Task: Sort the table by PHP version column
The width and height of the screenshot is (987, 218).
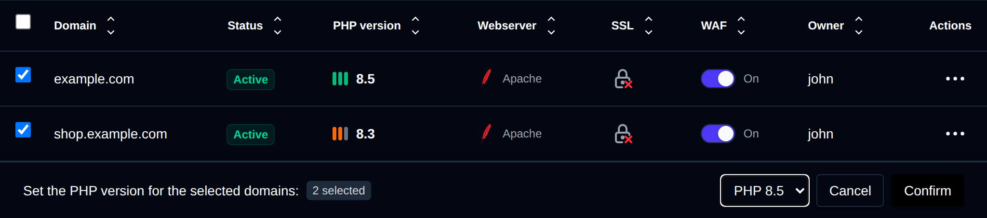Action: (x=415, y=26)
